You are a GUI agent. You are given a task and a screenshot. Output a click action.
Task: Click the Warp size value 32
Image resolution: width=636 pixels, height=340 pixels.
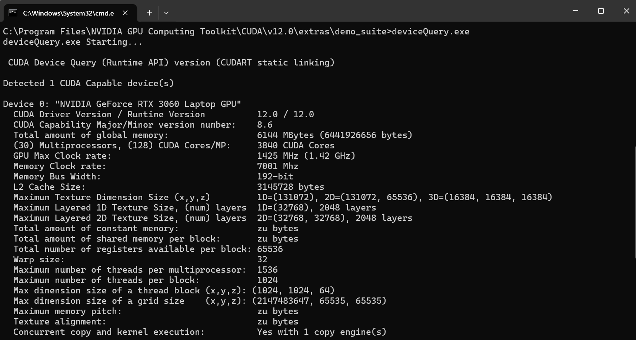point(262,259)
